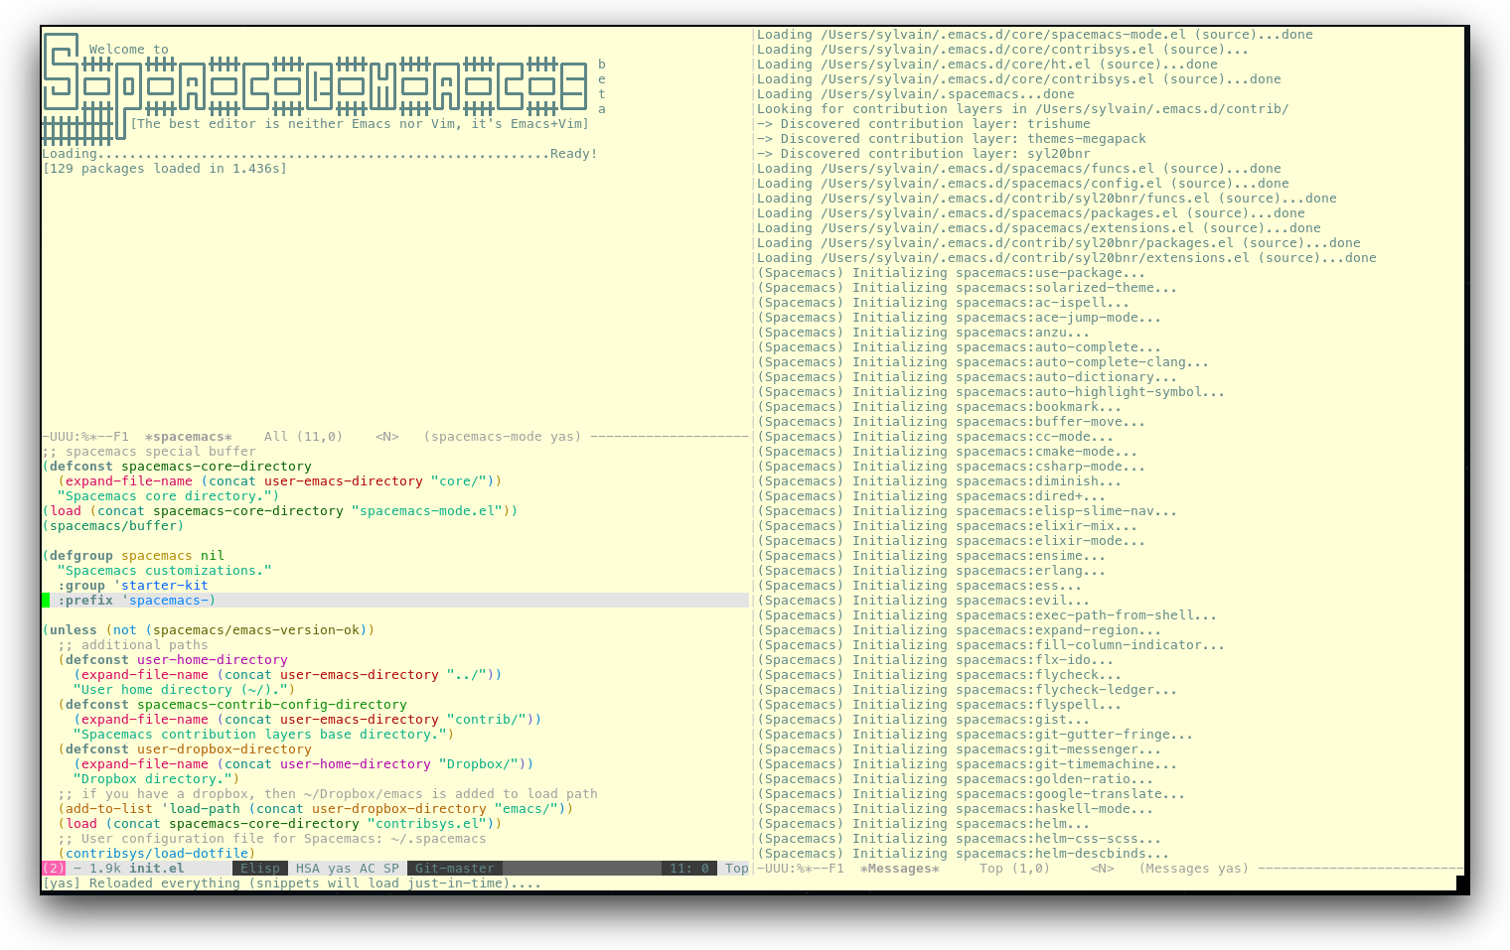Viewport: 1510px width, 950px height.
Task: Click the pink window number 2 indicator
Action: 53,869
